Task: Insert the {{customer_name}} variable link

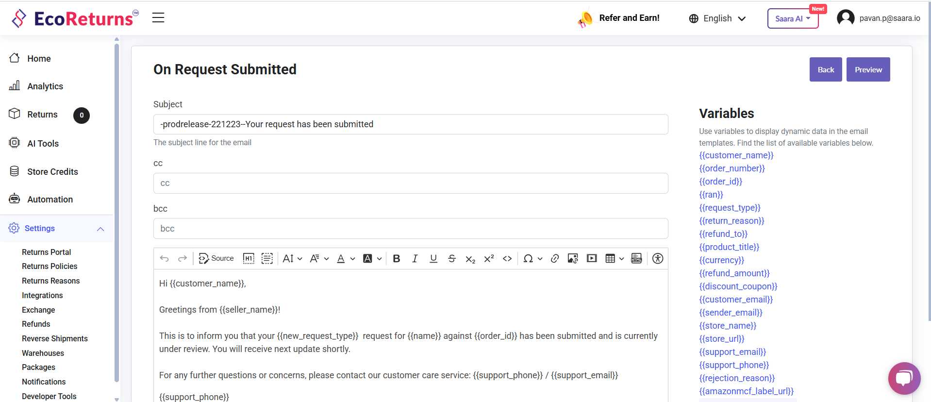Action: (x=736, y=155)
